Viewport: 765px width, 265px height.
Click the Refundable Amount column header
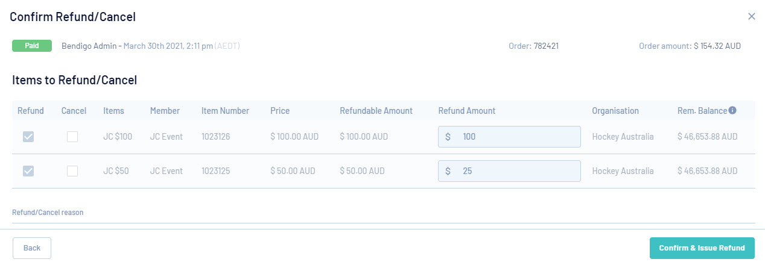pyautogui.click(x=376, y=111)
